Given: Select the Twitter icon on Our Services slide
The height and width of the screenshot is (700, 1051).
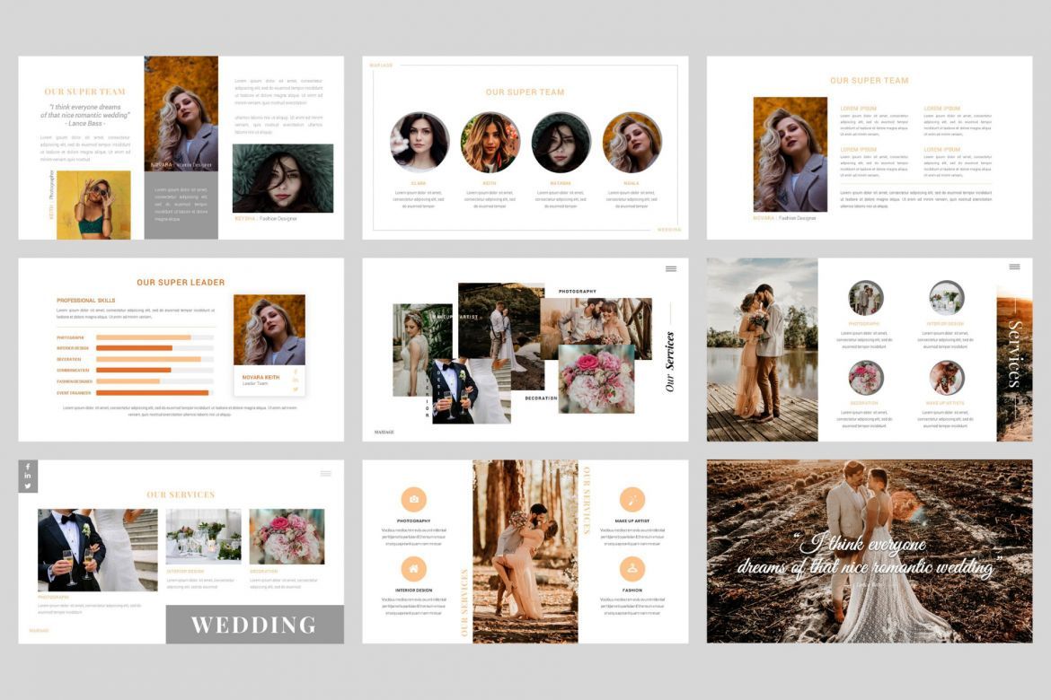Looking at the screenshot, I should [x=28, y=486].
